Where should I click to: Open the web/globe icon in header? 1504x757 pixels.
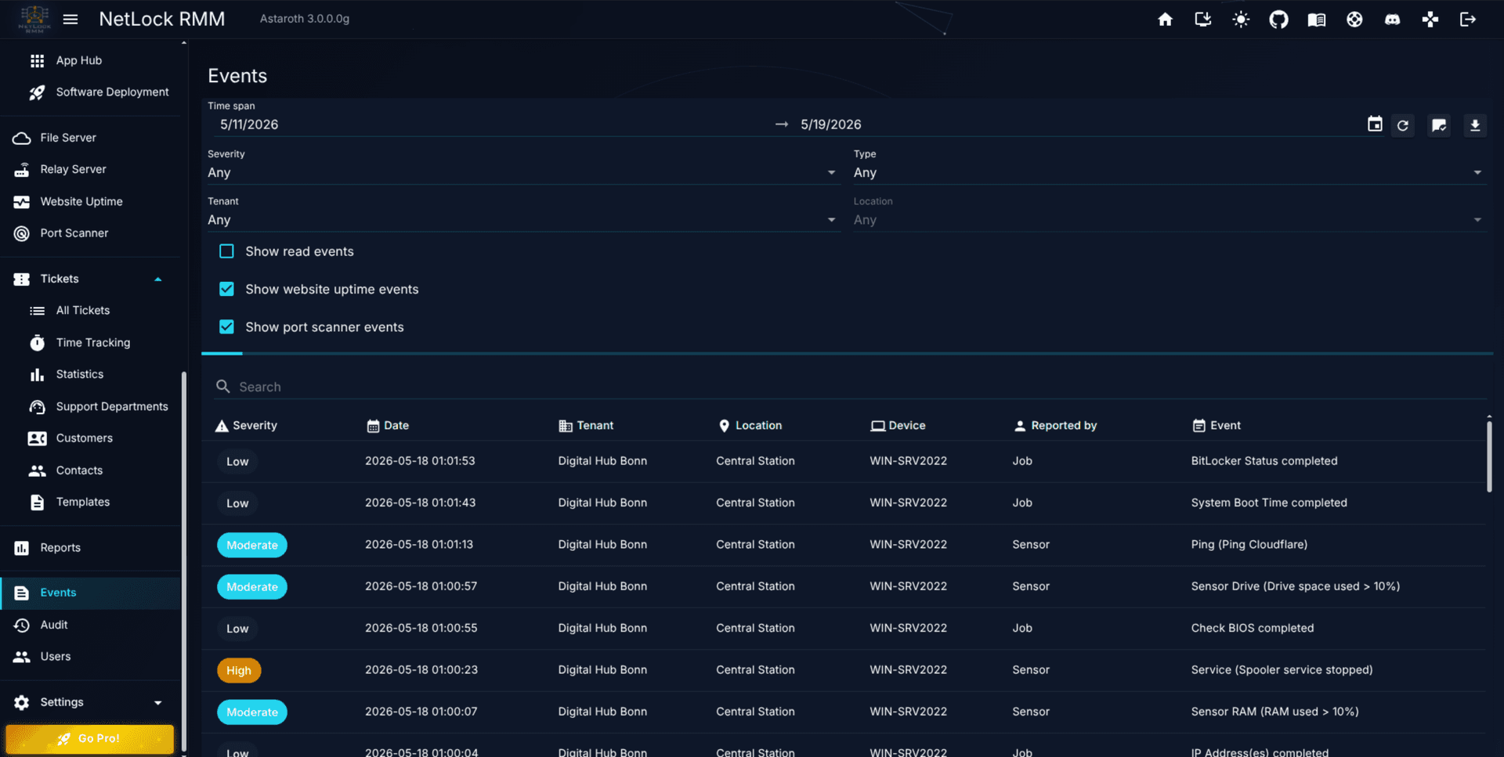(1354, 20)
